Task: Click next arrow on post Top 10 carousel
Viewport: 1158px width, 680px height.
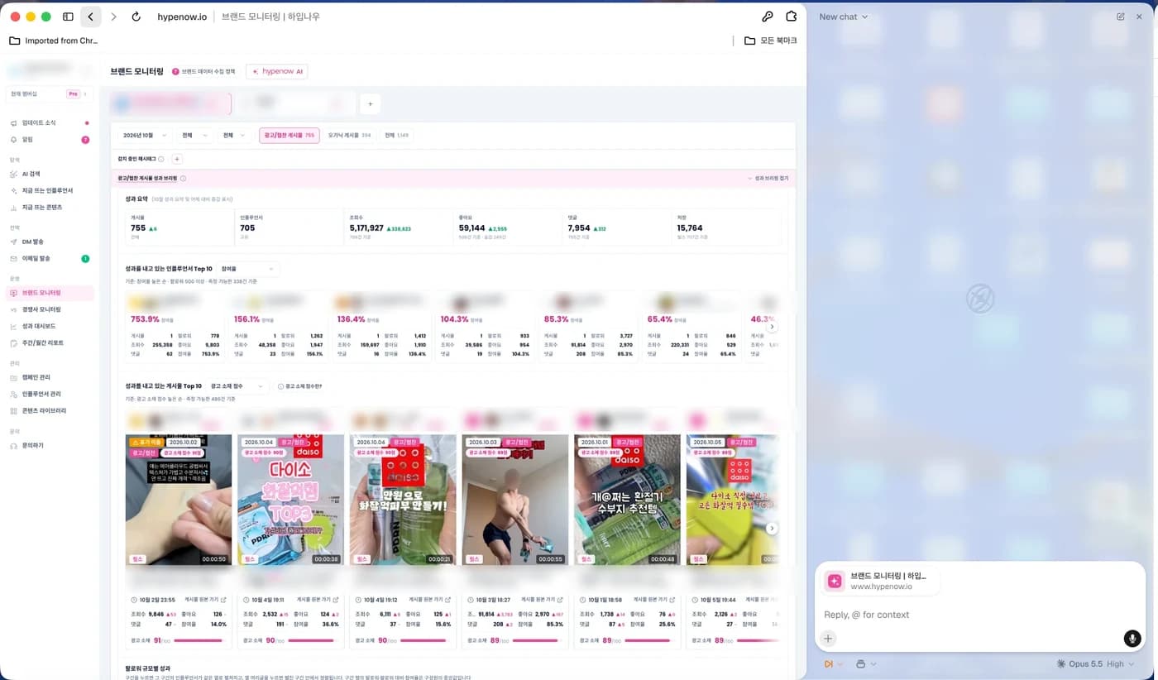Action: (772, 528)
